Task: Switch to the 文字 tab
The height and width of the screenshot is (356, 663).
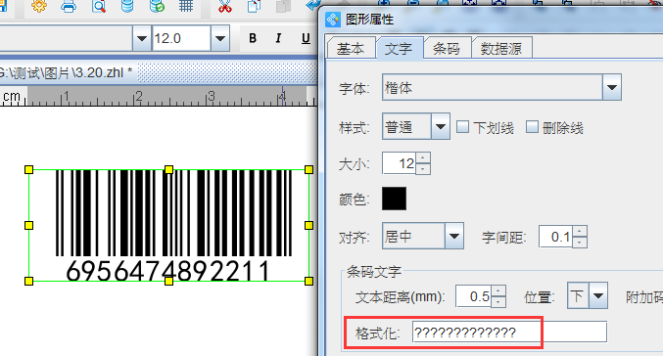Action: (x=399, y=49)
